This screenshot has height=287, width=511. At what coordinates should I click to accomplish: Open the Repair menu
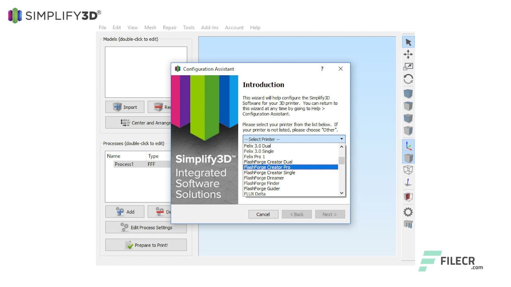tap(170, 28)
